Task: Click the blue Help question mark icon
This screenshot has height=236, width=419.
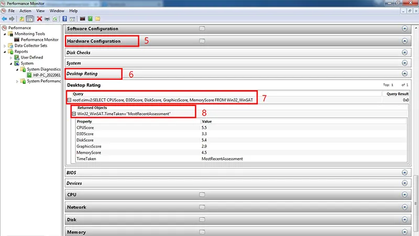Action: pos(65,18)
